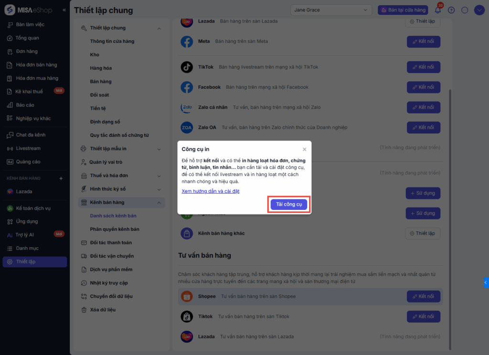Click the Shopee logo in Tư vấn bán hàng
This screenshot has width=489, height=355.
click(187, 296)
